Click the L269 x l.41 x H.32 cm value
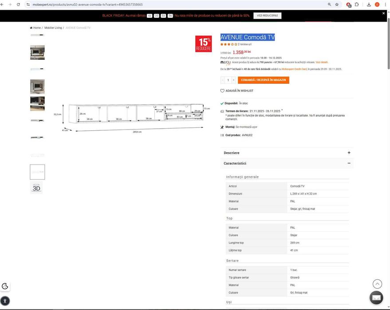Image resolution: width=390 pixels, height=310 pixels. [x=303, y=194]
